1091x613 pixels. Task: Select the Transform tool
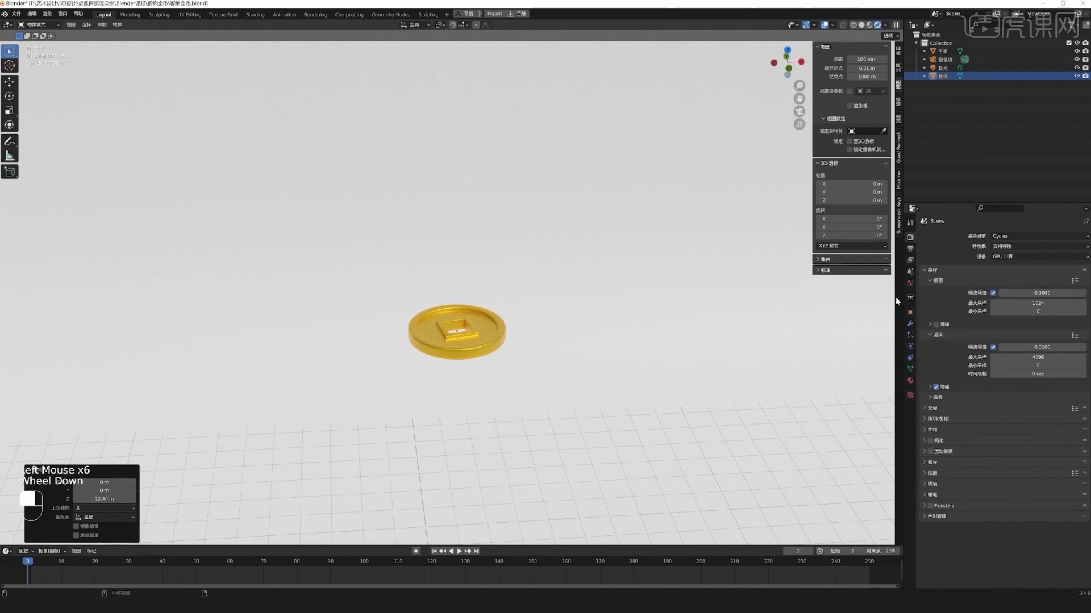10,124
